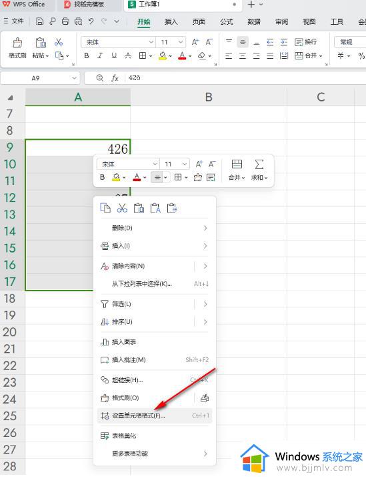Screen dimensions: 366x477
Task: Open mini toolbar font name dropdown
Action: 155,164
